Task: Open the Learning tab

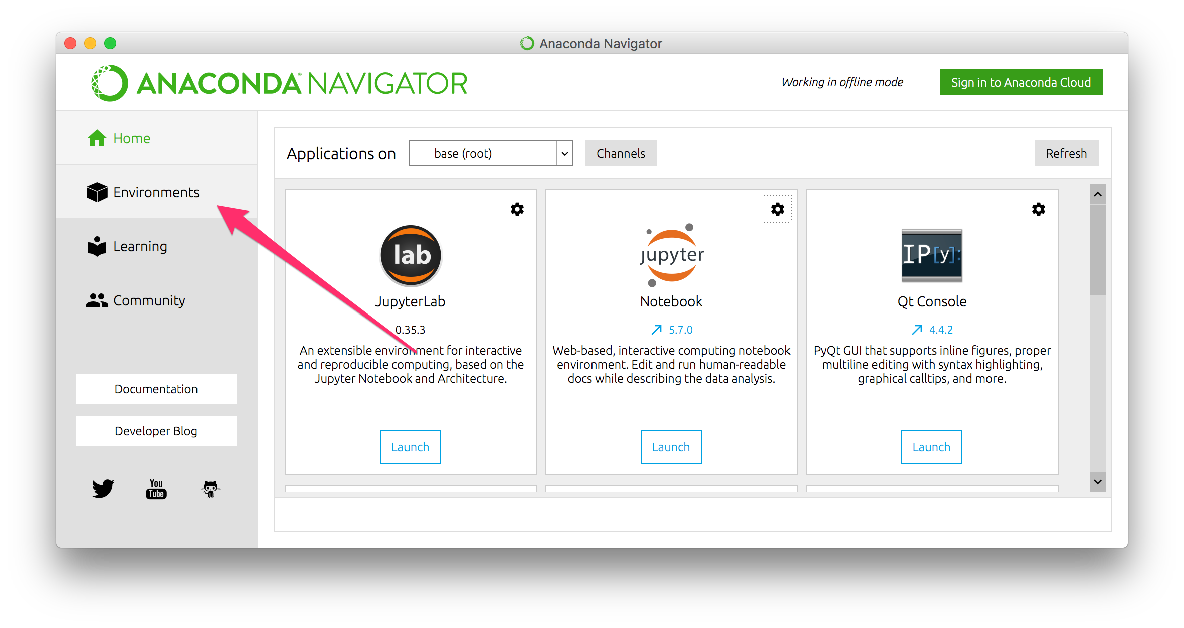Action: pyautogui.click(x=140, y=246)
